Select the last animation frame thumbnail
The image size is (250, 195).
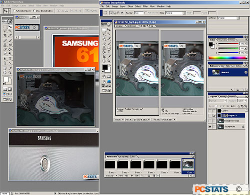point(188,164)
